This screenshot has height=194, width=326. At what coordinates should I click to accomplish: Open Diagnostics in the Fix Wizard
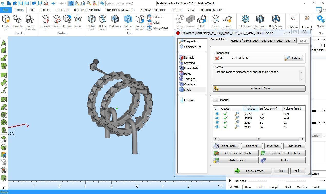pos(189,41)
